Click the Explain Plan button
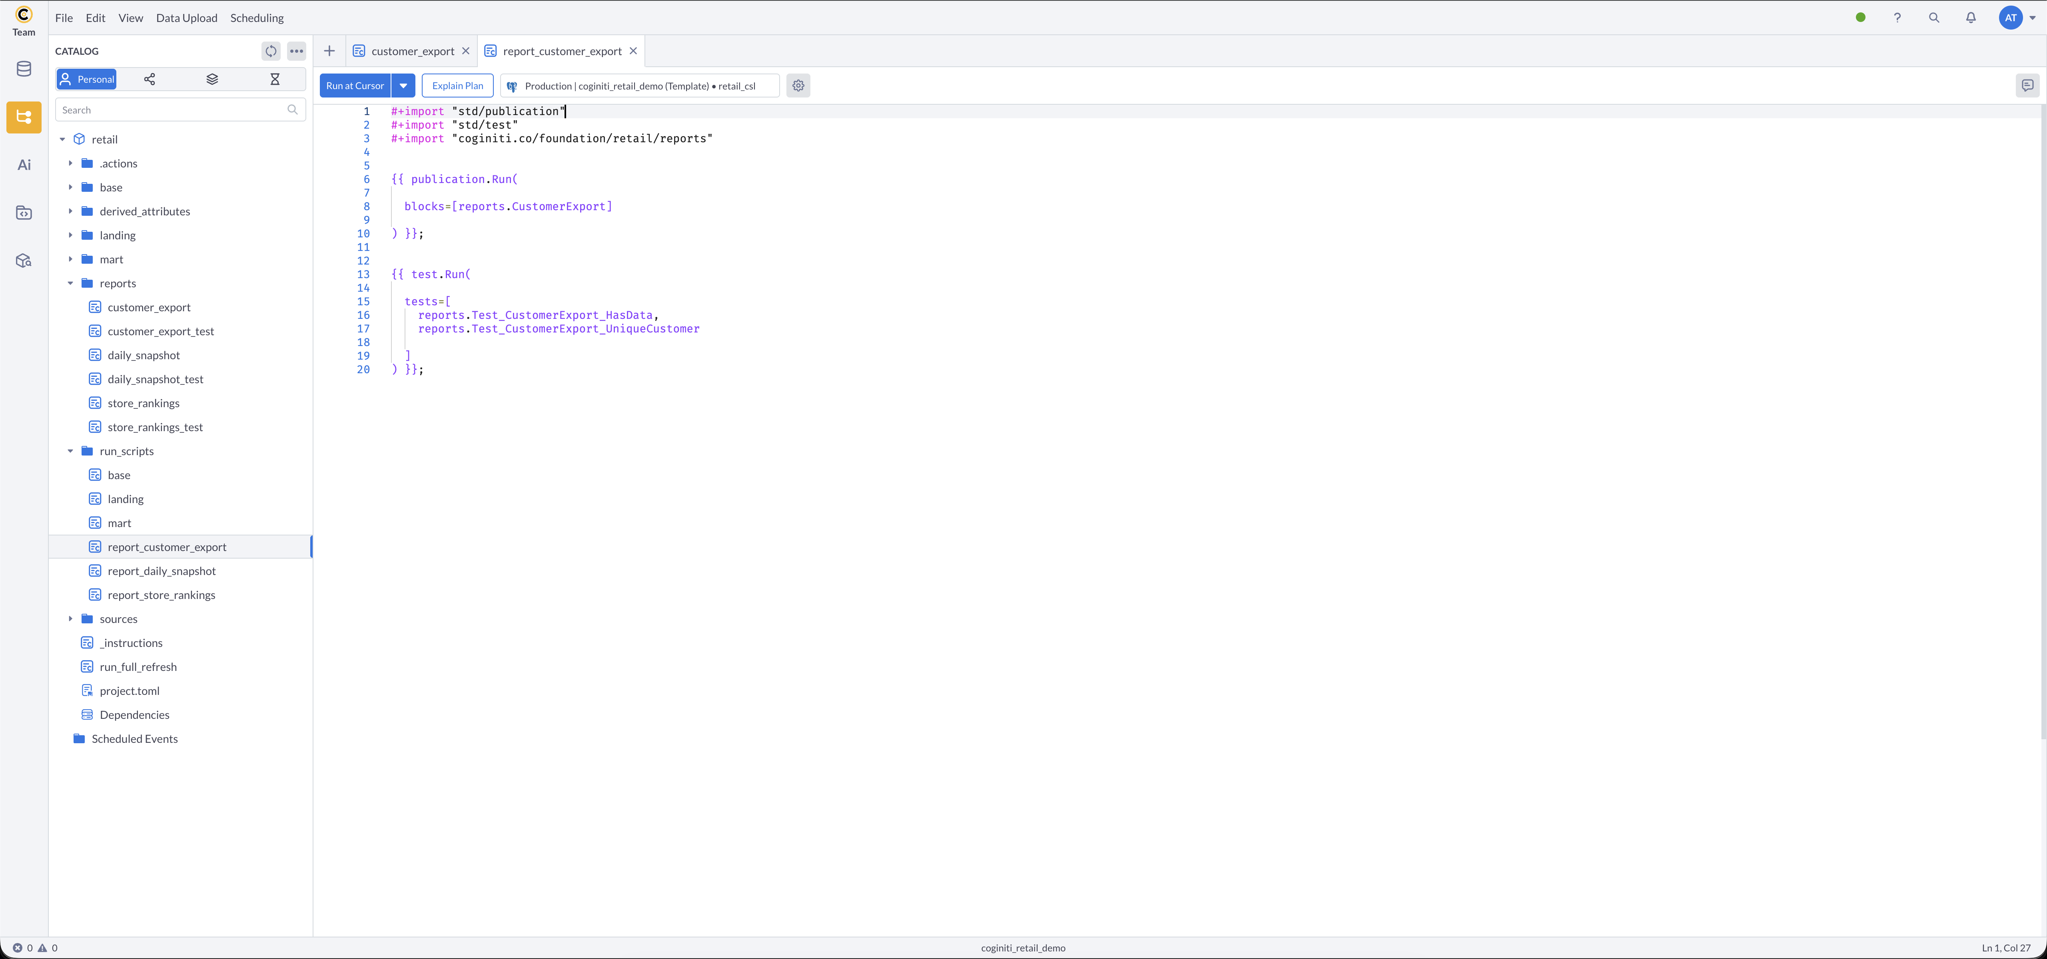 458,85
